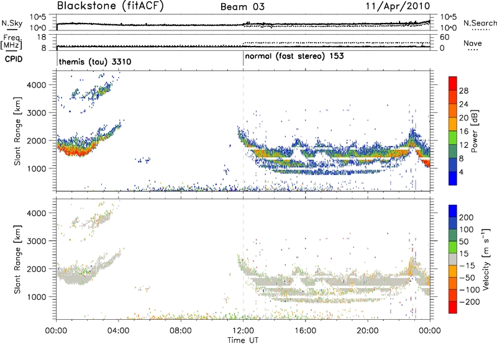This screenshot has height=344, width=497.
Task: Select the "N.Sky" legend label
Action: [x=12, y=23]
